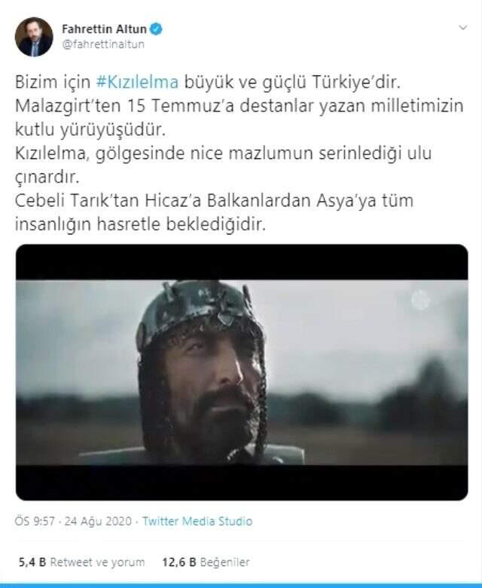This screenshot has width=482, height=588.
Task: Click the text büyük ve güçlü Türkiye'dir
Action: coord(292,82)
